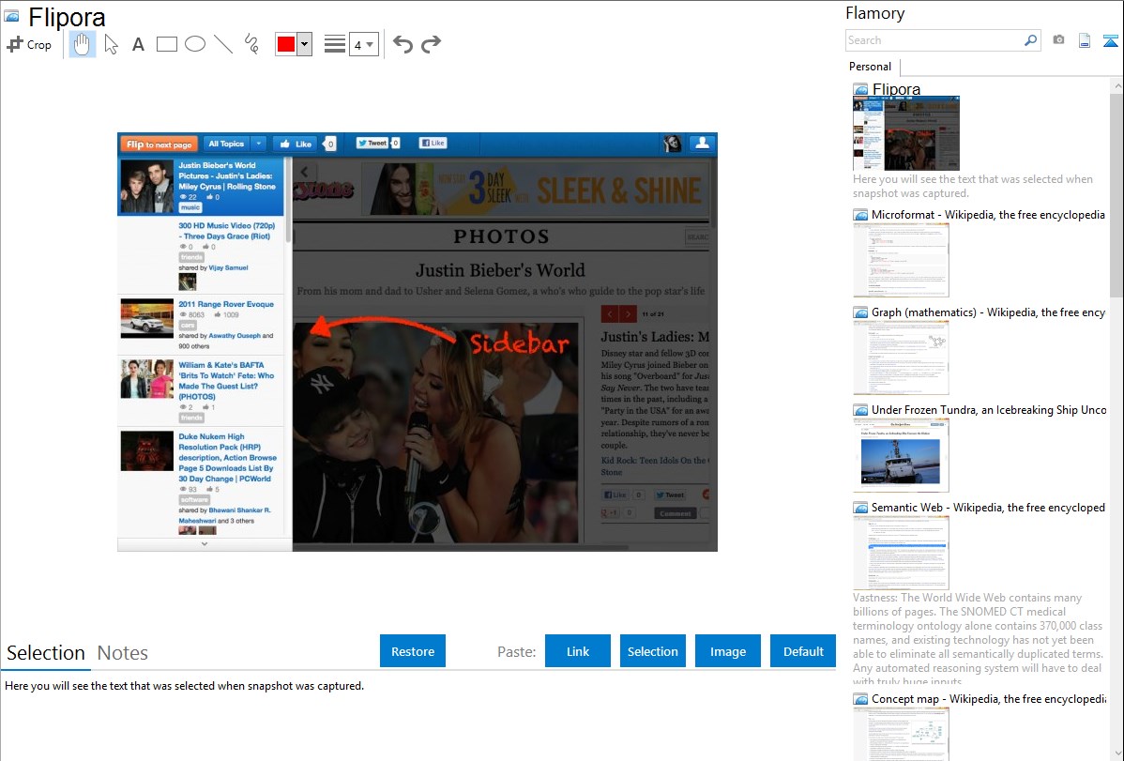Select the "Graph (mathematics) - Wikipedia" title
Viewport: 1124px width, 761px height.
[x=988, y=312]
